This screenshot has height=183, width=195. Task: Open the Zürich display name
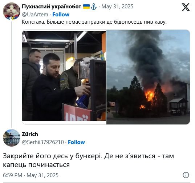(30, 134)
